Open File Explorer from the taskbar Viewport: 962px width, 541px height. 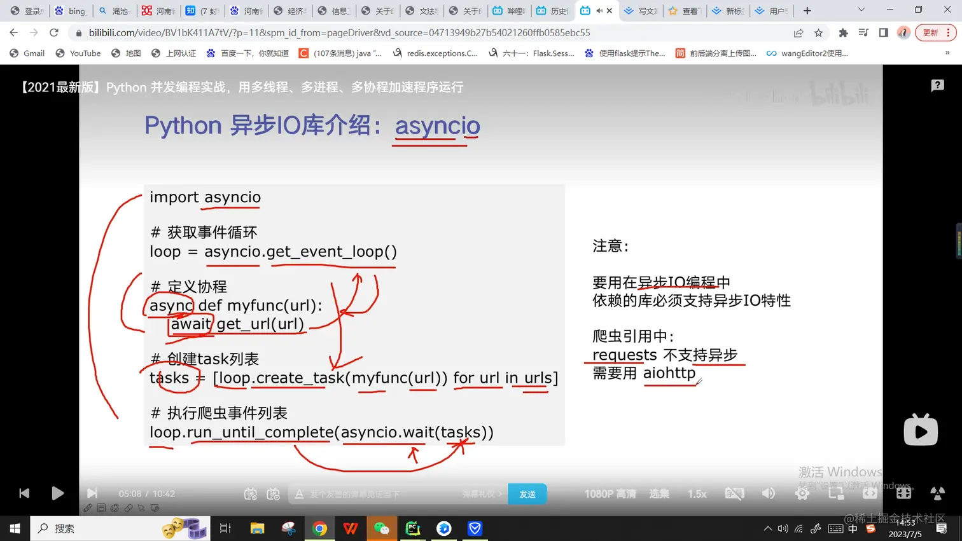click(x=257, y=528)
